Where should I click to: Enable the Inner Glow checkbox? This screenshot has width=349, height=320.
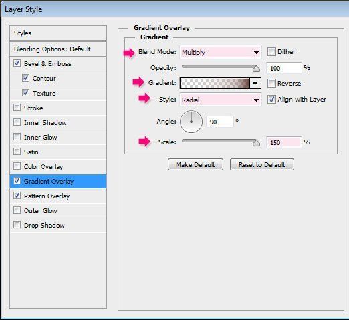[x=17, y=137]
